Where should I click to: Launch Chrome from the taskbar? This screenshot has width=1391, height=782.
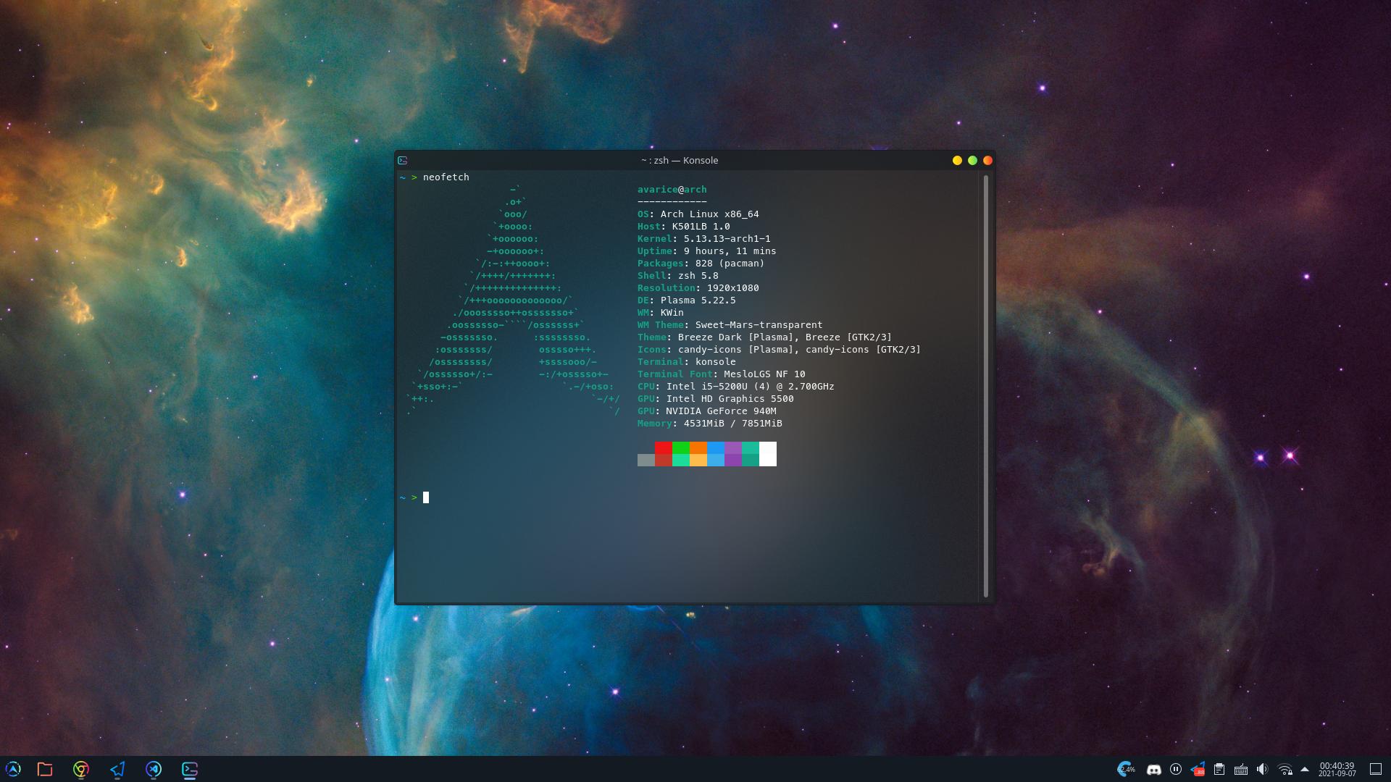(x=81, y=769)
